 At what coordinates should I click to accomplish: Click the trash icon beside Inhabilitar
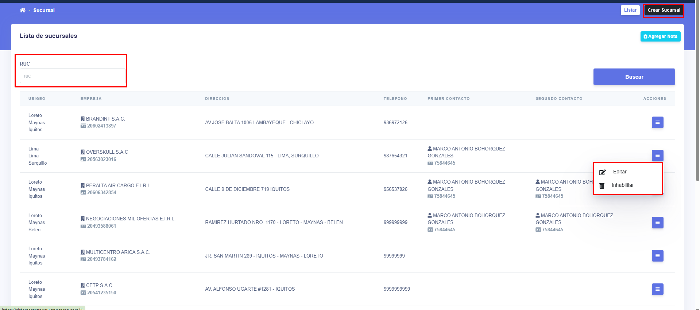pyautogui.click(x=602, y=186)
